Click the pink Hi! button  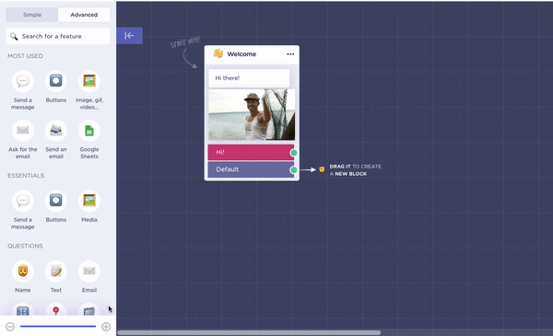251,153
